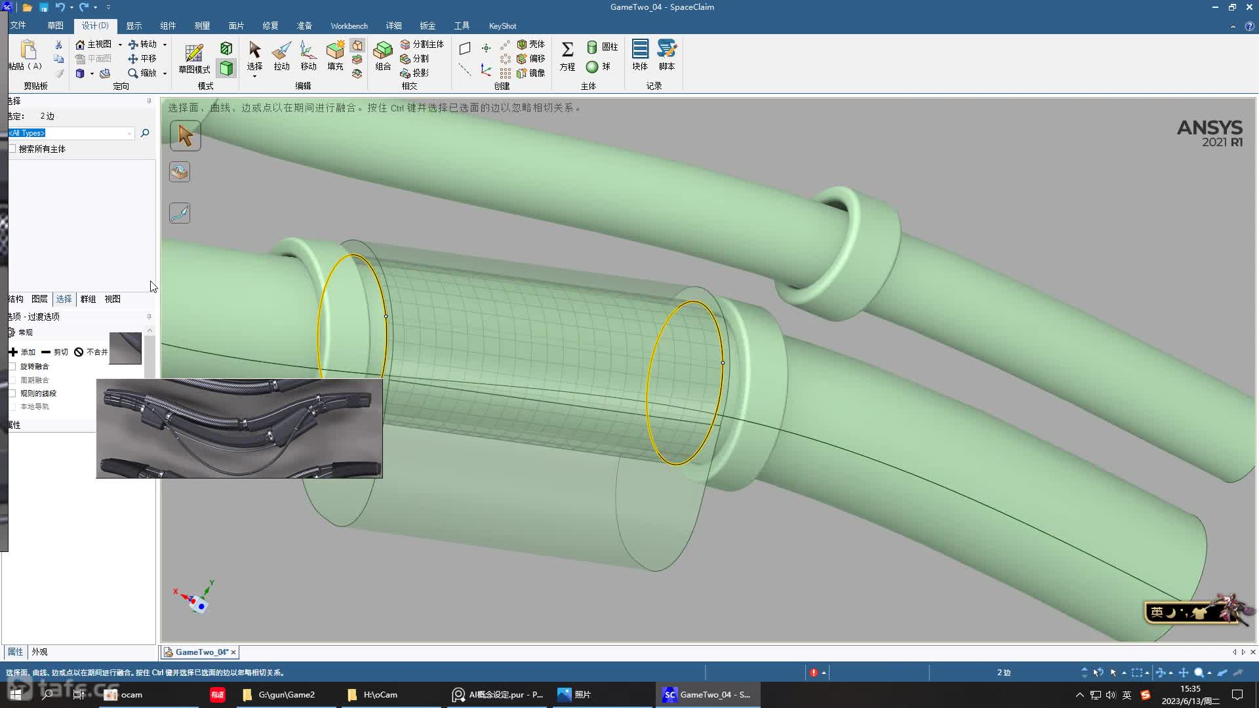Enter 草图模式 (Sketch mode)
The height and width of the screenshot is (708, 1259).
click(x=194, y=58)
